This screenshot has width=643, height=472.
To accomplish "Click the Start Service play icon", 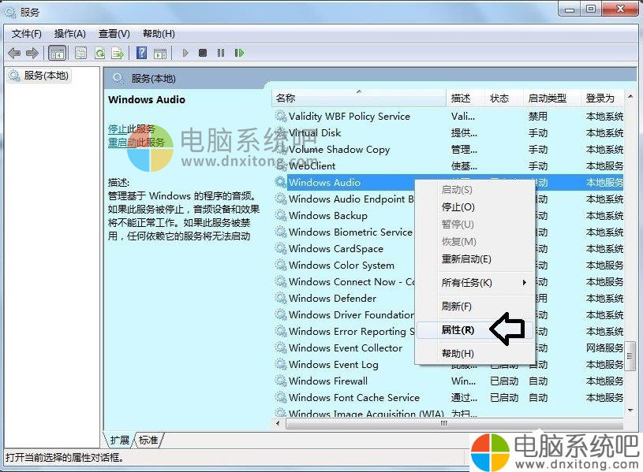I will pos(185,53).
